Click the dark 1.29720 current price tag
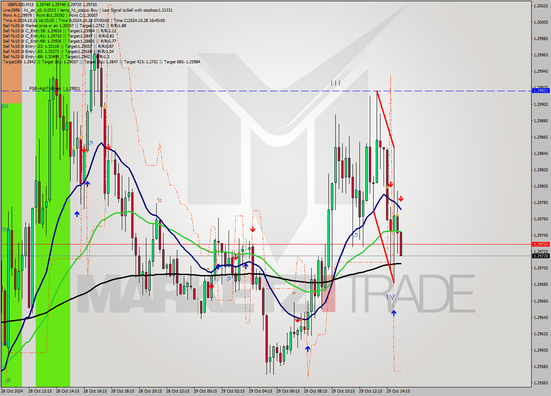 click(541, 256)
